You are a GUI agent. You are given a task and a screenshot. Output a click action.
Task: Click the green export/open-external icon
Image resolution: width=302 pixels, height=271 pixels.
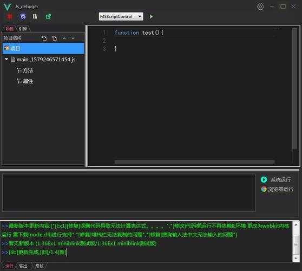click(48, 16)
